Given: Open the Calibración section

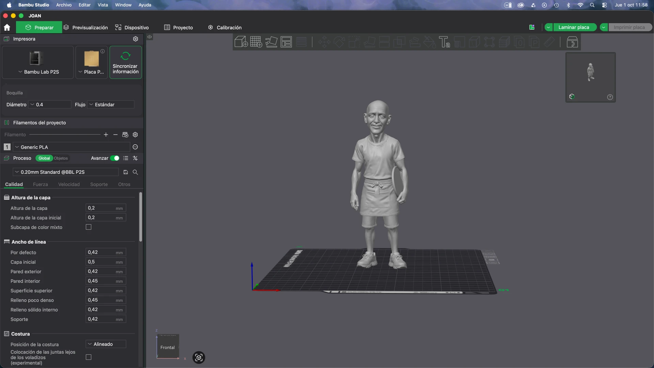Looking at the screenshot, I should tap(225, 27).
